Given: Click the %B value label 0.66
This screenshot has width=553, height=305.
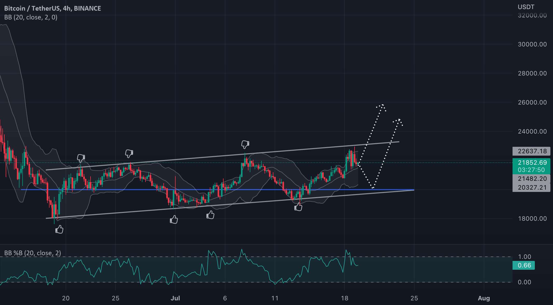Looking at the screenshot, I should point(524,265).
